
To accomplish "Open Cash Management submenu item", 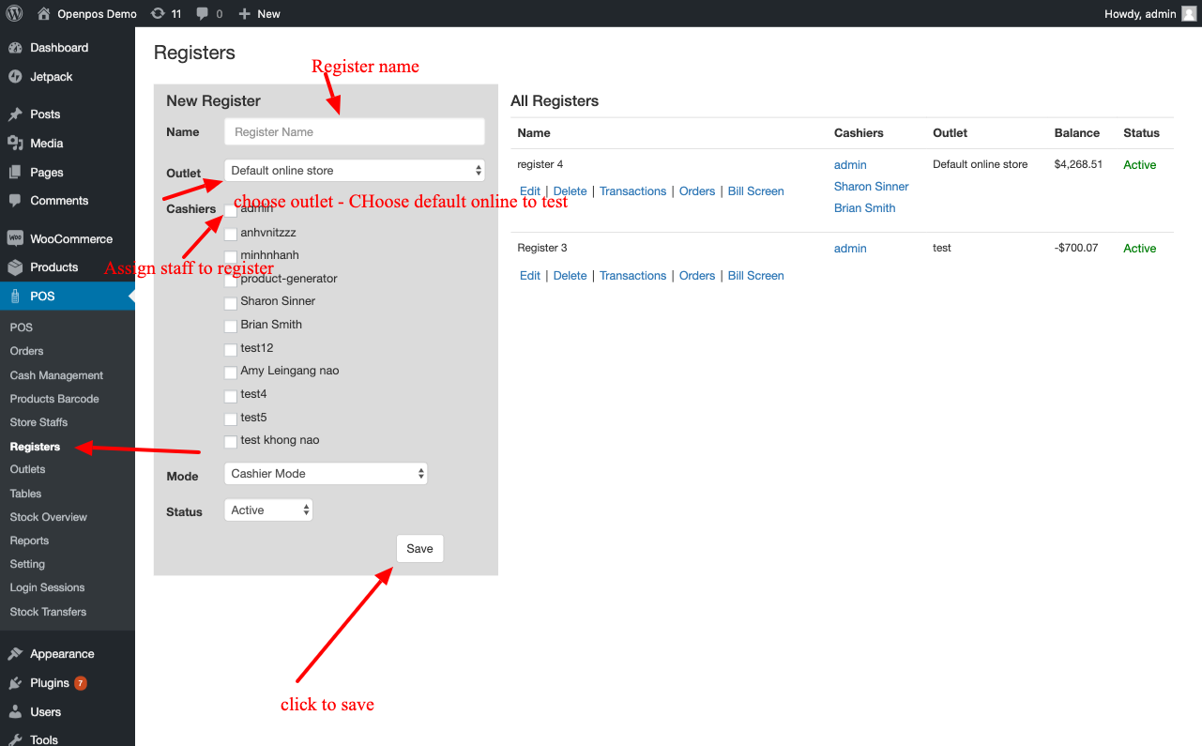I will [x=56, y=375].
